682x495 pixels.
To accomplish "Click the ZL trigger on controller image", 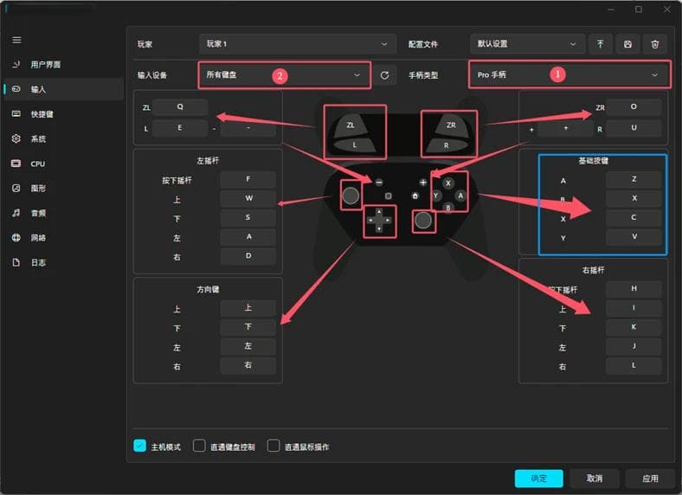I will pos(351,125).
